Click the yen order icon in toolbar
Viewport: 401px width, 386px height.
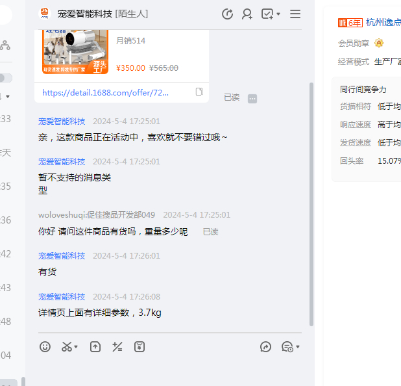pos(140,347)
